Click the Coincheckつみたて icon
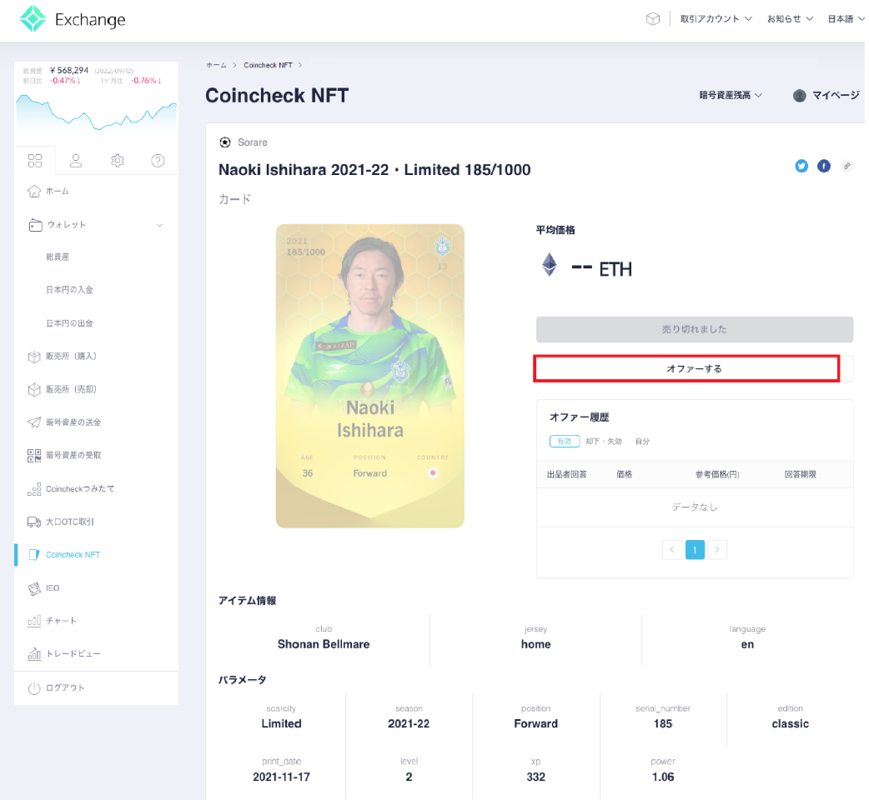Screen dimensions: 869x800 [34, 489]
